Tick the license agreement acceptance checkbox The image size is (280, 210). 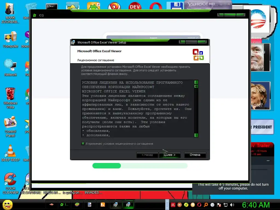[83, 143]
